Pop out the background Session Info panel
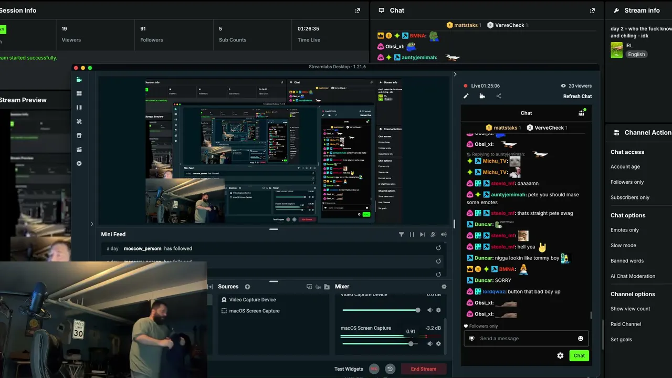 pos(358,10)
